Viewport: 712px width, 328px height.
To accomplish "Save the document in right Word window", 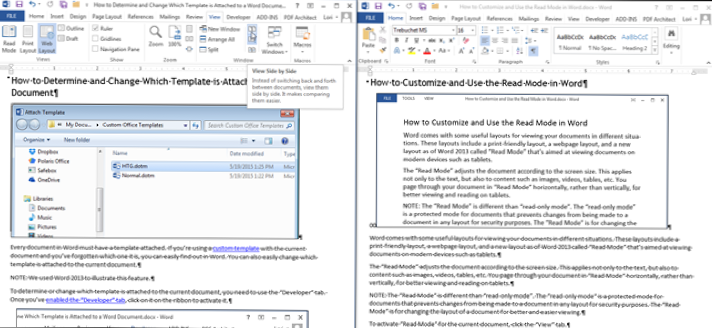I will click(378, 5).
